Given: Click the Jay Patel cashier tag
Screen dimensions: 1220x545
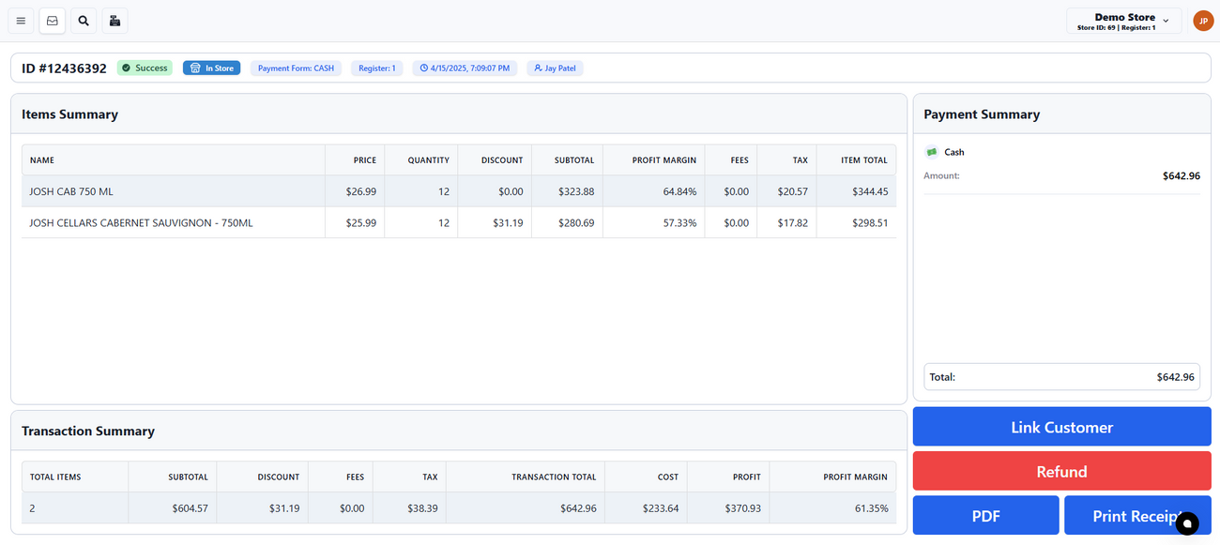Looking at the screenshot, I should coord(555,68).
